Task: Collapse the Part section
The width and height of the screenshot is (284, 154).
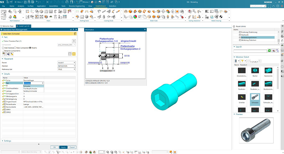Action: (2, 37)
